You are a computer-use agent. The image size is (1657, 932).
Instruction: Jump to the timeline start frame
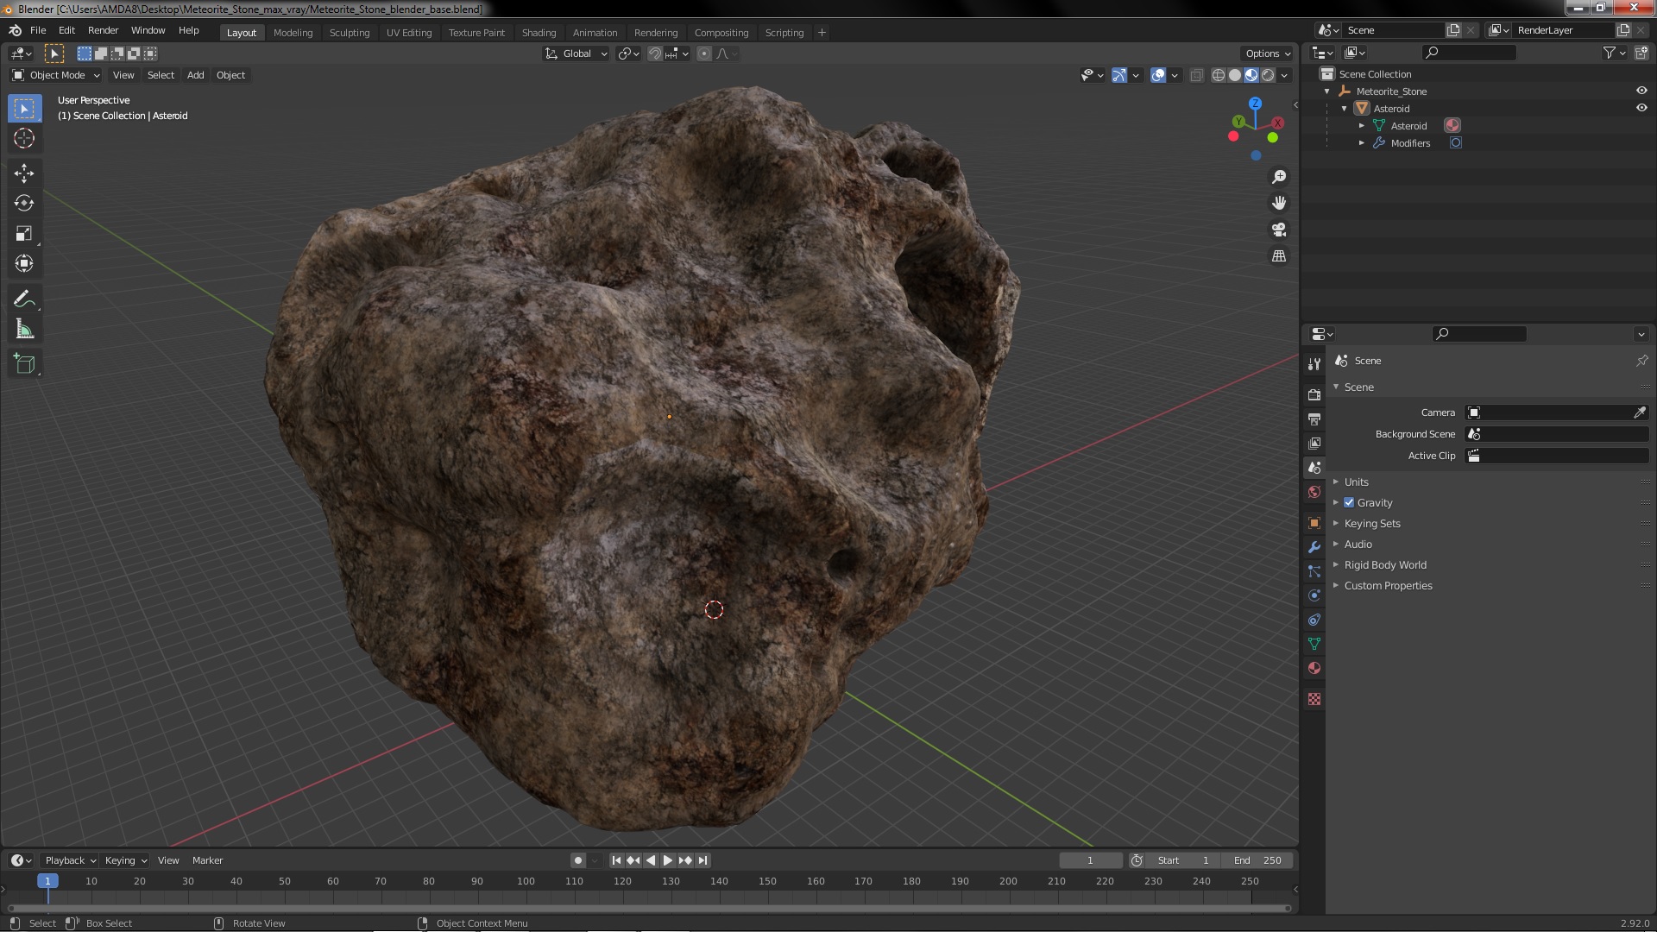[x=616, y=860]
